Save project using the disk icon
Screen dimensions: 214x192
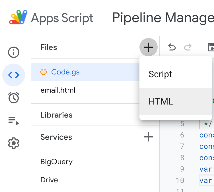coord(211,47)
